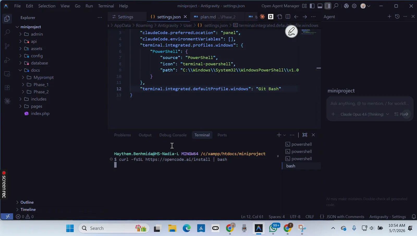Maximize the terminal panel size
Viewport: 417px width, 236px height.
coord(305,135)
